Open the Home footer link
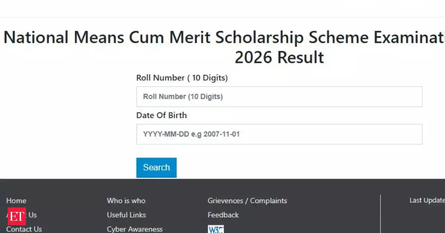The height and width of the screenshot is (233, 445). click(x=16, y=201)
